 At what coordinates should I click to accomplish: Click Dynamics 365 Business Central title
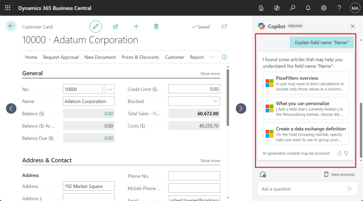tap(55, 8)
